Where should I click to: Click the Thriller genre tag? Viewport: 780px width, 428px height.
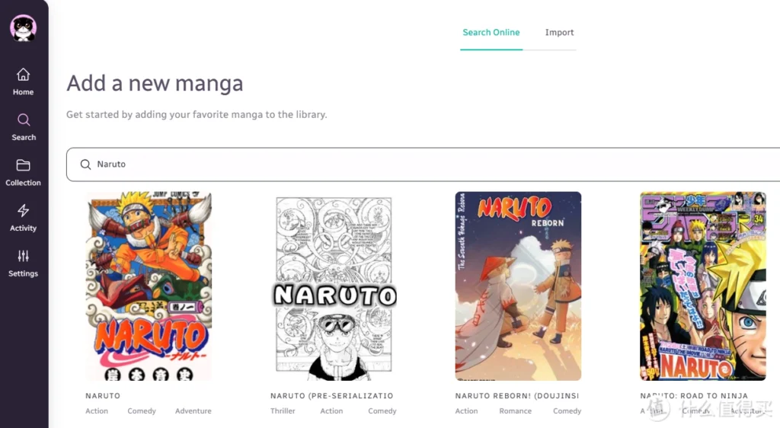coord(283,411)
